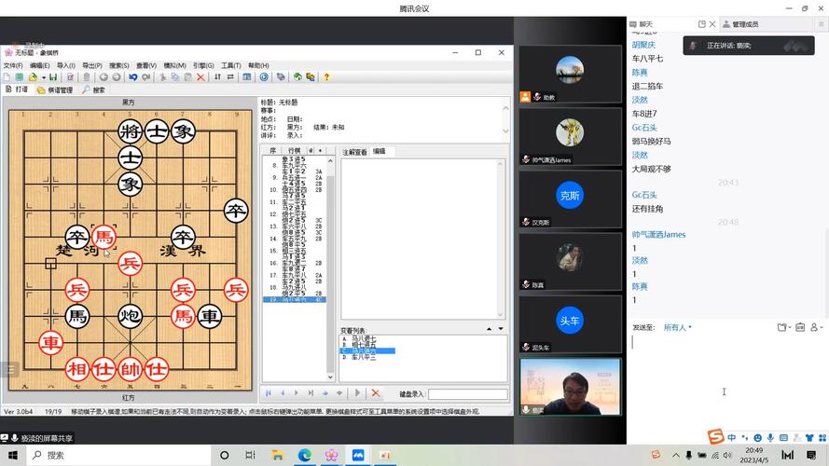The image size is (829, 466).
Task: Click the paste clipboard icon
Action: point(187,77)
